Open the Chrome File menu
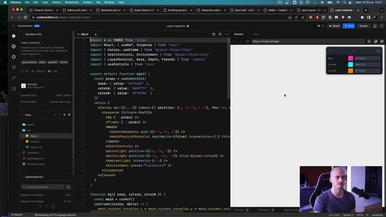The width and height of the screenshot is (386, 217). click(27, 2)
